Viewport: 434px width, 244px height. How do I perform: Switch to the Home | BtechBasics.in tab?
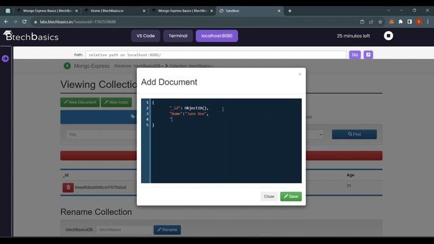coord(115,11)
